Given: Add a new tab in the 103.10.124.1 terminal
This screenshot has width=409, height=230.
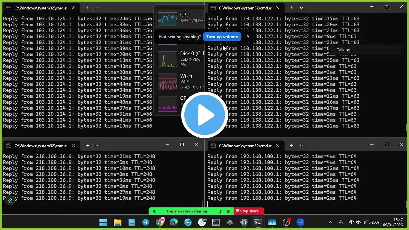Looking at the screenshot, I should coord(87,8).
